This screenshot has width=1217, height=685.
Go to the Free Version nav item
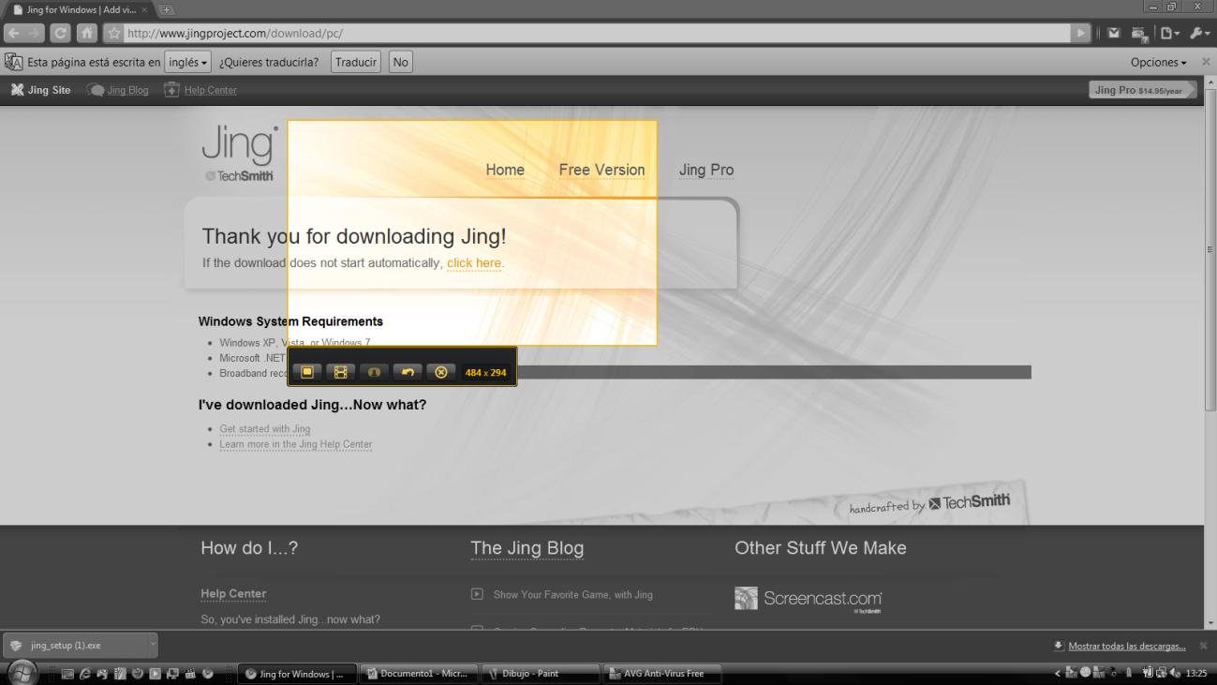tap(601, 170)
